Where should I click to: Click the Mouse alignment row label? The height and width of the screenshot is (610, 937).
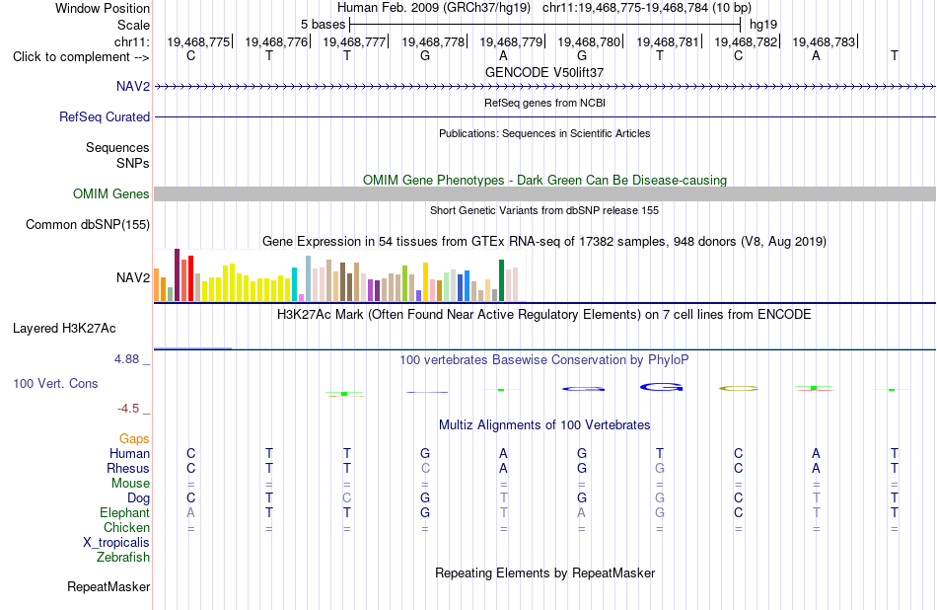tap(130, 484)
